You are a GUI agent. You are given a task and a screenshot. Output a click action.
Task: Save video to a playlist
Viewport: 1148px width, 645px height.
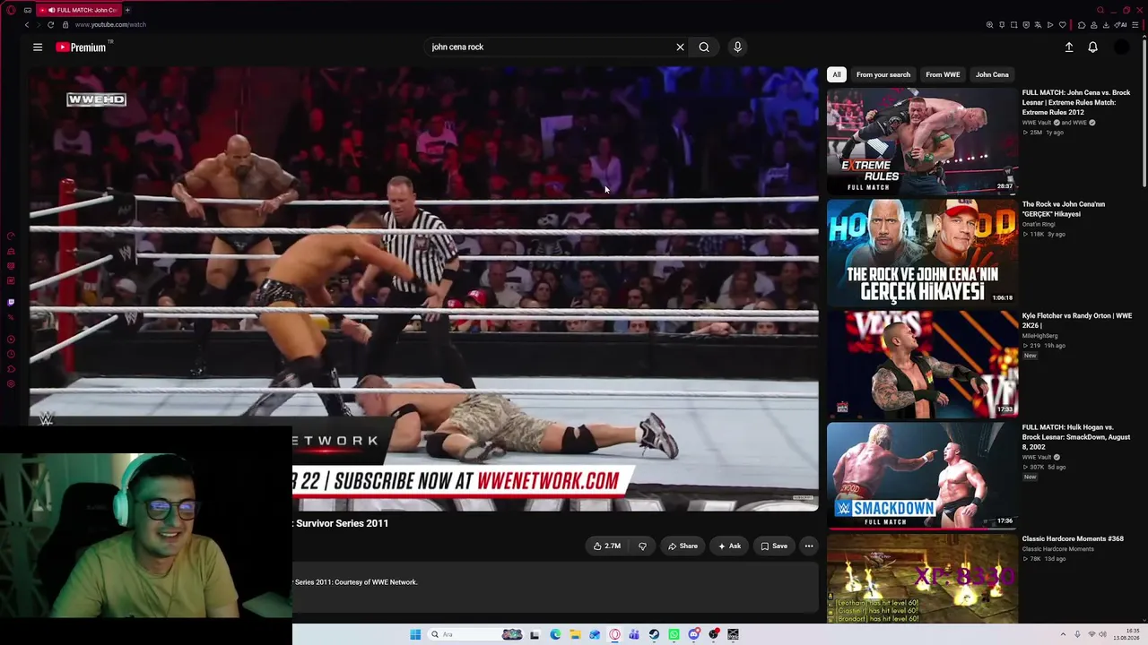click(774, 546)
